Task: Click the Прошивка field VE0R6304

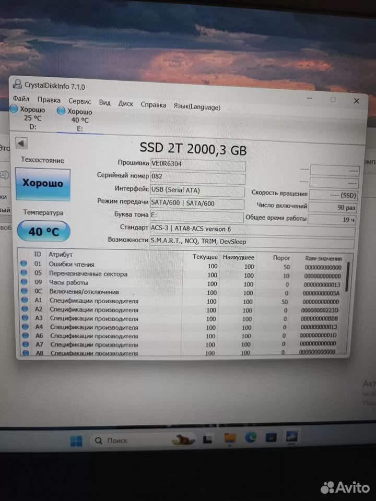Action: coord(198,165)
